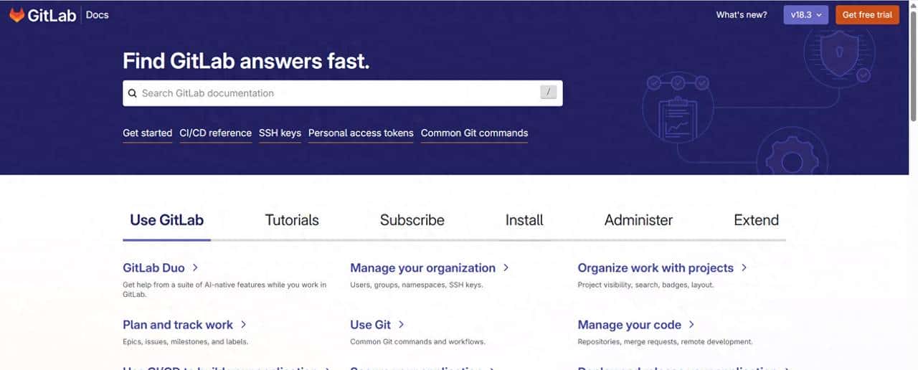918x370 pixels.
Task: Open the Get started quick link
Action: pyautogui.click(x=148, y=133)
